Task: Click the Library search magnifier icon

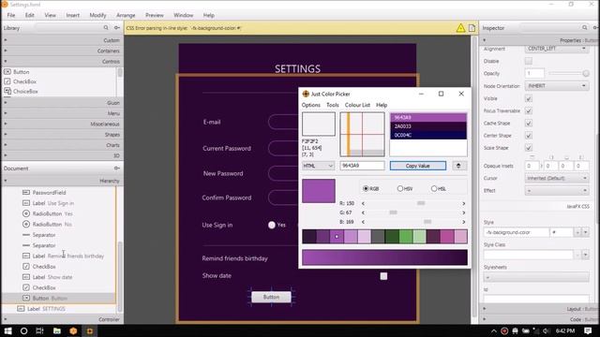Action: 106,28
